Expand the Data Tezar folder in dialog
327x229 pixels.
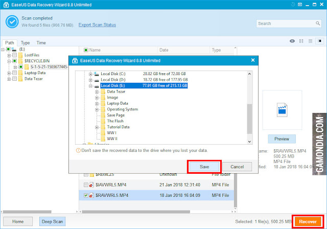point(97,92)
